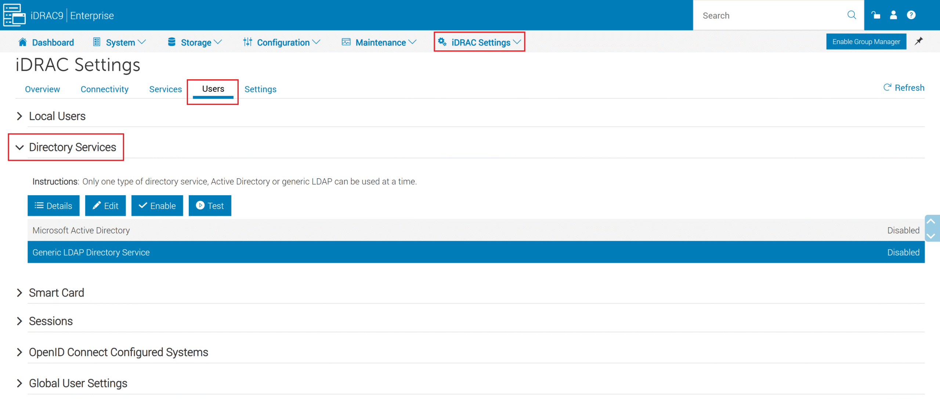Click the user profile icon

pos(893,15)
